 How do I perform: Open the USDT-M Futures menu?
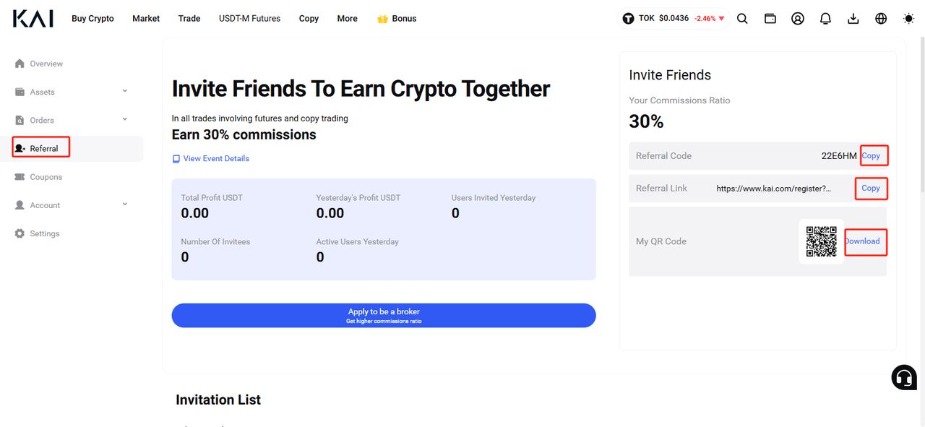(249, 19)
